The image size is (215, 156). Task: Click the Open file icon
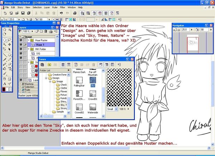[x=17, y=13]
